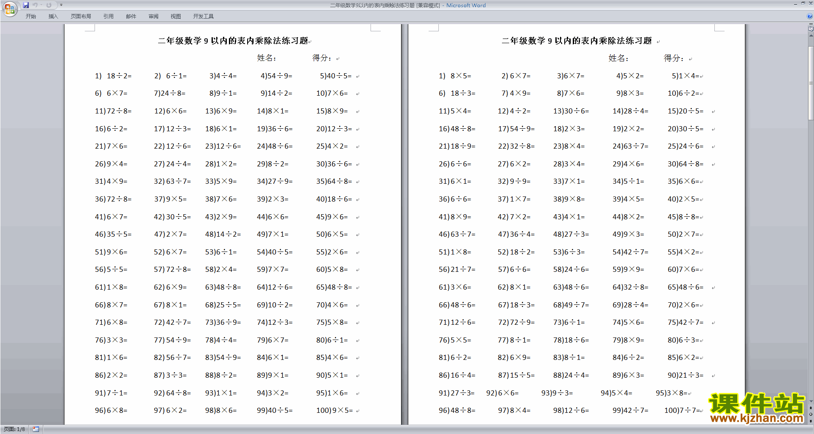The height and width of the screenshot is (434, 814).
Task: Click problem 47)36÷4= on right page
Action: pos(516,234)
